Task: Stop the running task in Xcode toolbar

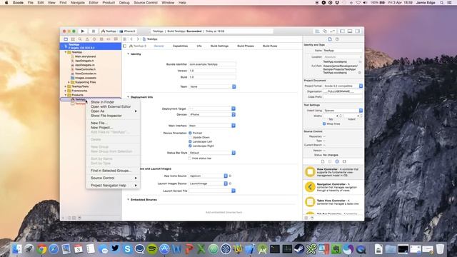Action: (94, 31)
